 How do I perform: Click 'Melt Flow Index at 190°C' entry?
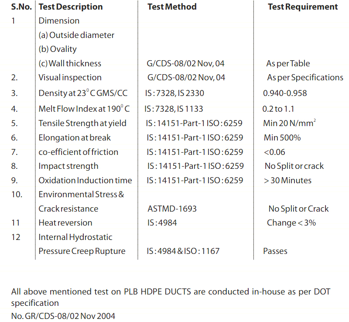(84, 109)
